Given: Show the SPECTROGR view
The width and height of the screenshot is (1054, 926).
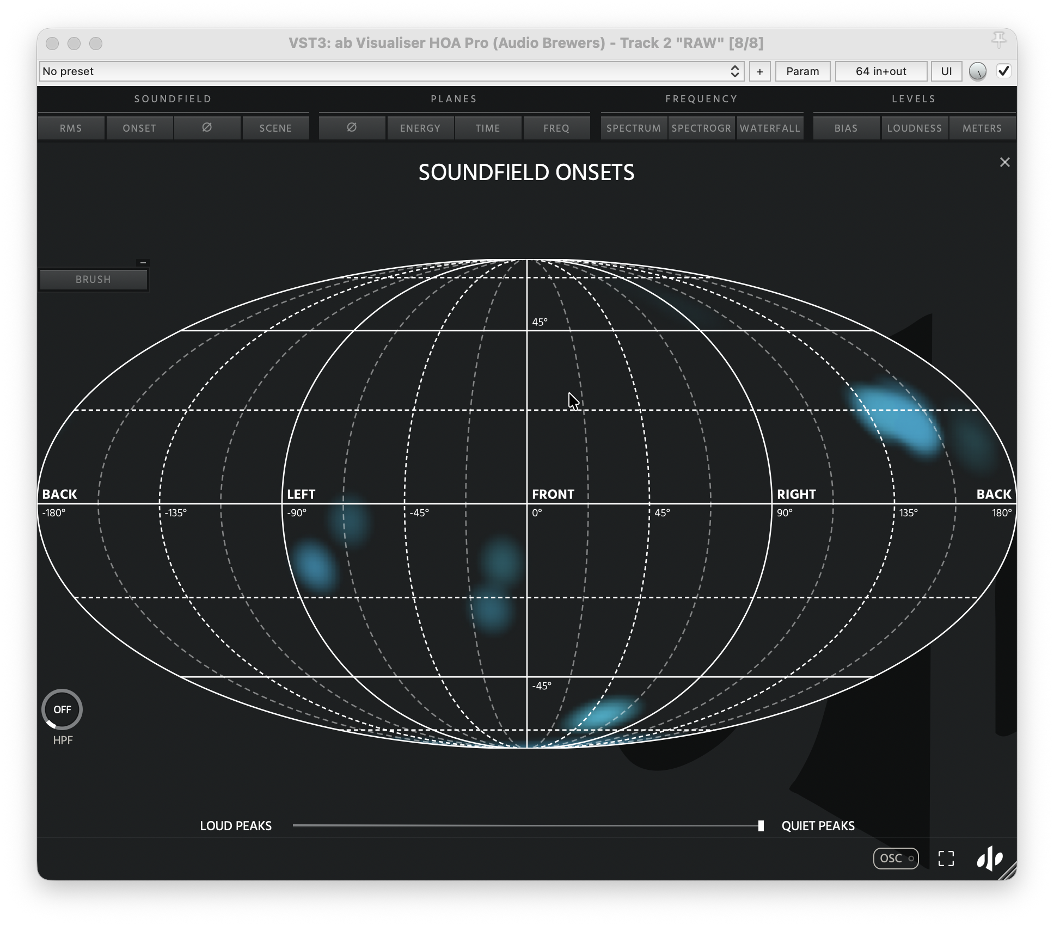Looking at the screenshot, I should [x=701, y=128].
